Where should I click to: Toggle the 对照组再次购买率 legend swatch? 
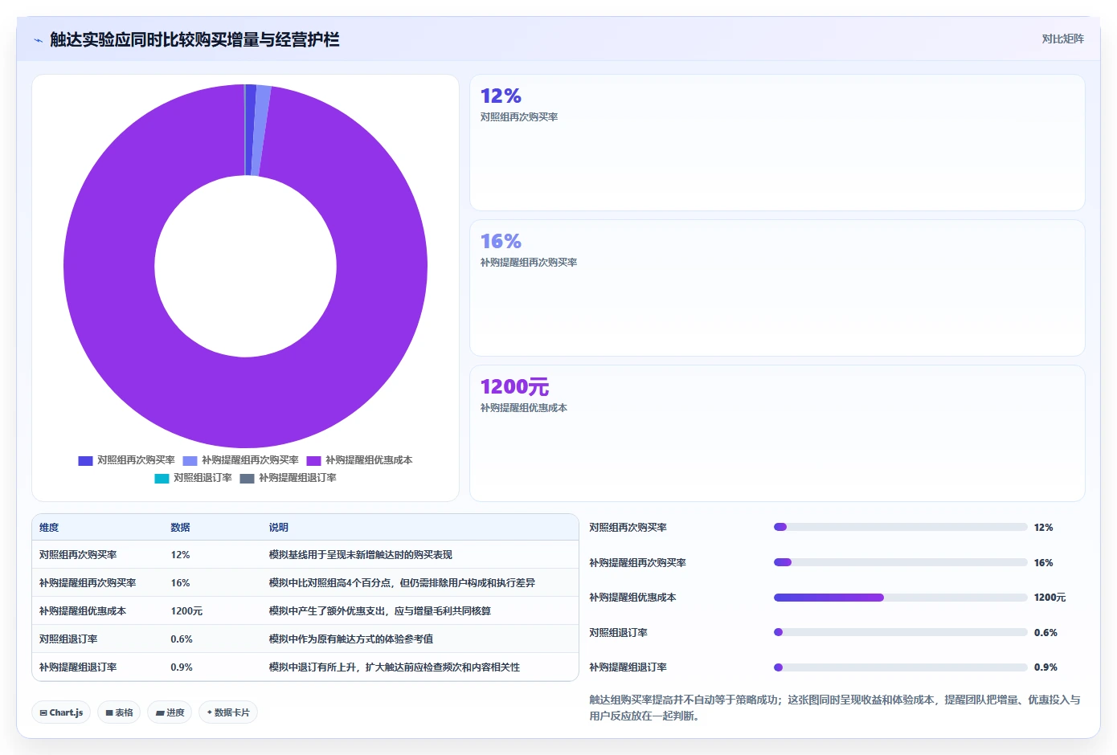click(85, 460)
